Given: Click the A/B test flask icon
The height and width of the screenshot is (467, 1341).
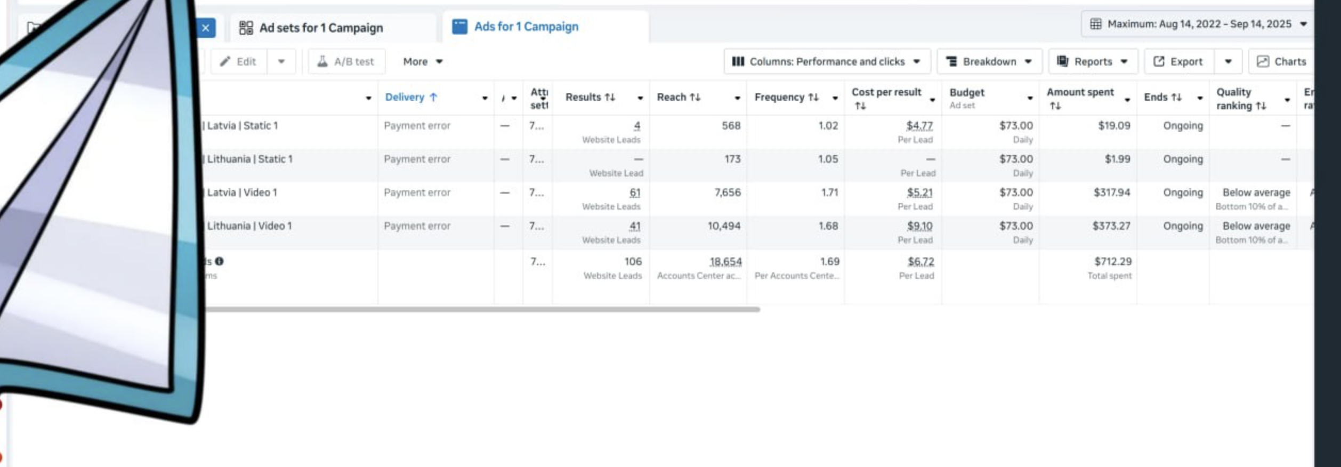Looking at the screenshot, I should (x=322, y=61).
